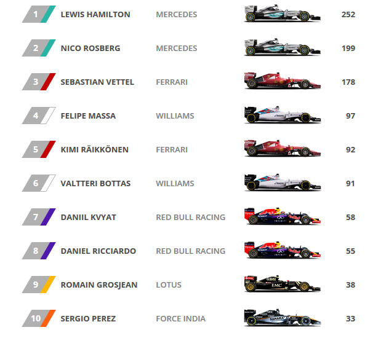This screenshot has width=373, height=346.
Task: Open Kimi Räikkönen's driver name link
Action: pos(95,149)
